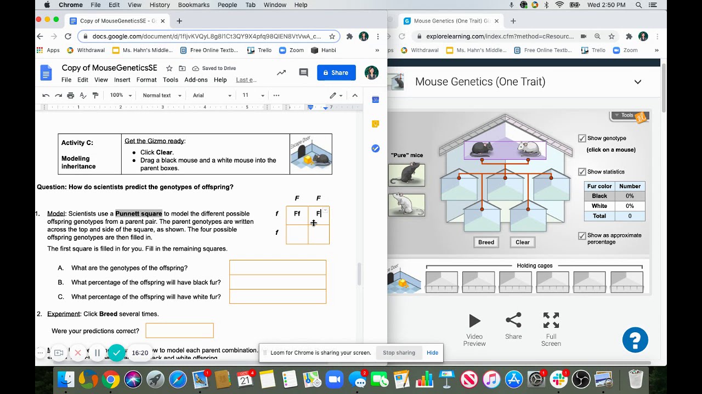Open Calendar in the Docs side panel
The image size is (702, 394).
coord(376,100)
